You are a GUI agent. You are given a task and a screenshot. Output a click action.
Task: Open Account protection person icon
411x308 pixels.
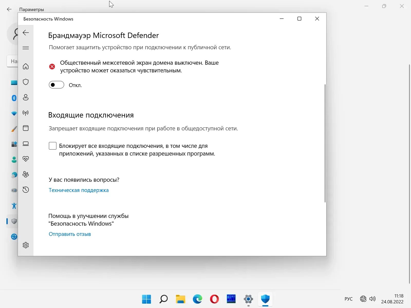[26, 97]
